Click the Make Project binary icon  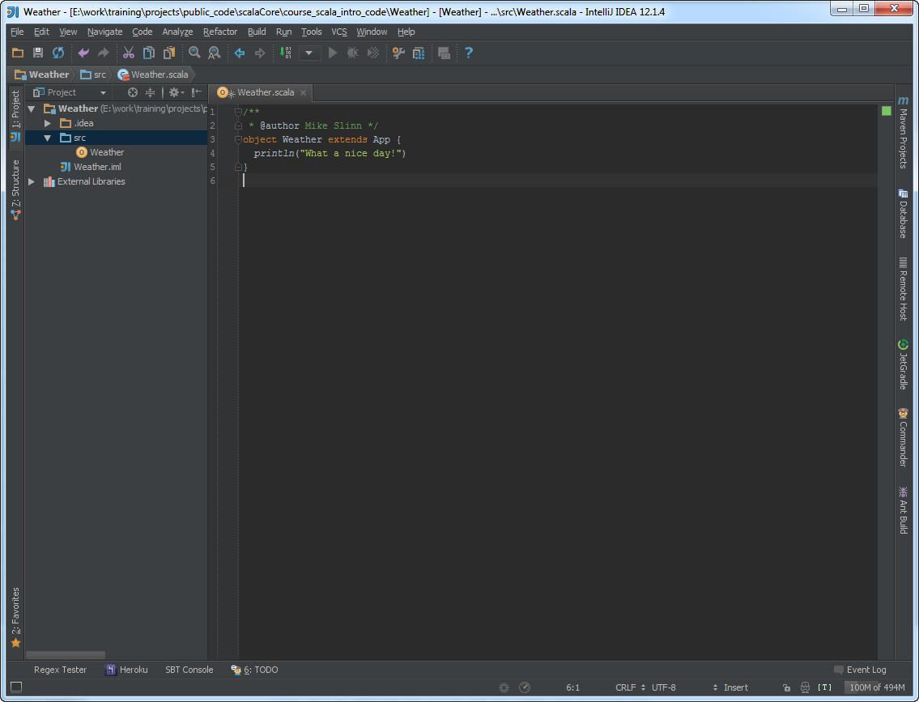click(x=286, y=53)
